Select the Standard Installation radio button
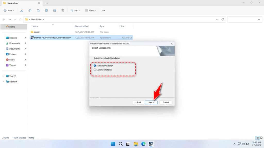The height and width of the screenshot is (148, 264). [x=95, y=66]
